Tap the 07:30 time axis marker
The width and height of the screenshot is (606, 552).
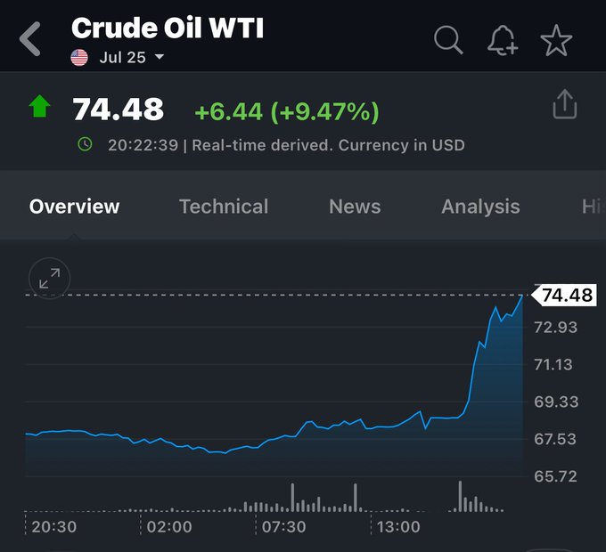click(x=284, y=526)
